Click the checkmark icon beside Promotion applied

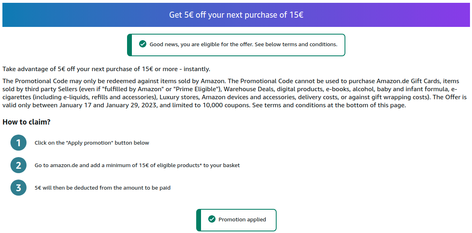point(211,219)
